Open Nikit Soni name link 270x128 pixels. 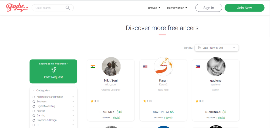tap(111, 80)
